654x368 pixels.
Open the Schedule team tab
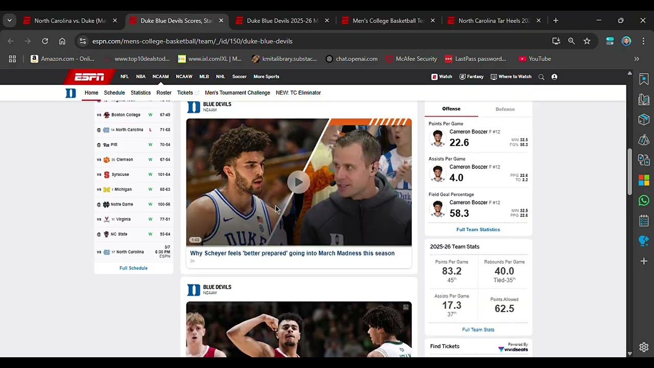pos(114,93)
